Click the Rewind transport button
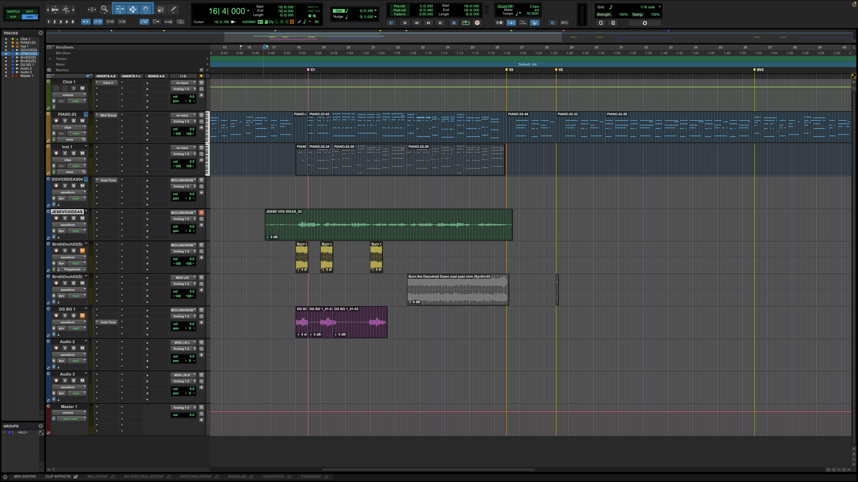This screenshot has height=482, width=858. 416,23
